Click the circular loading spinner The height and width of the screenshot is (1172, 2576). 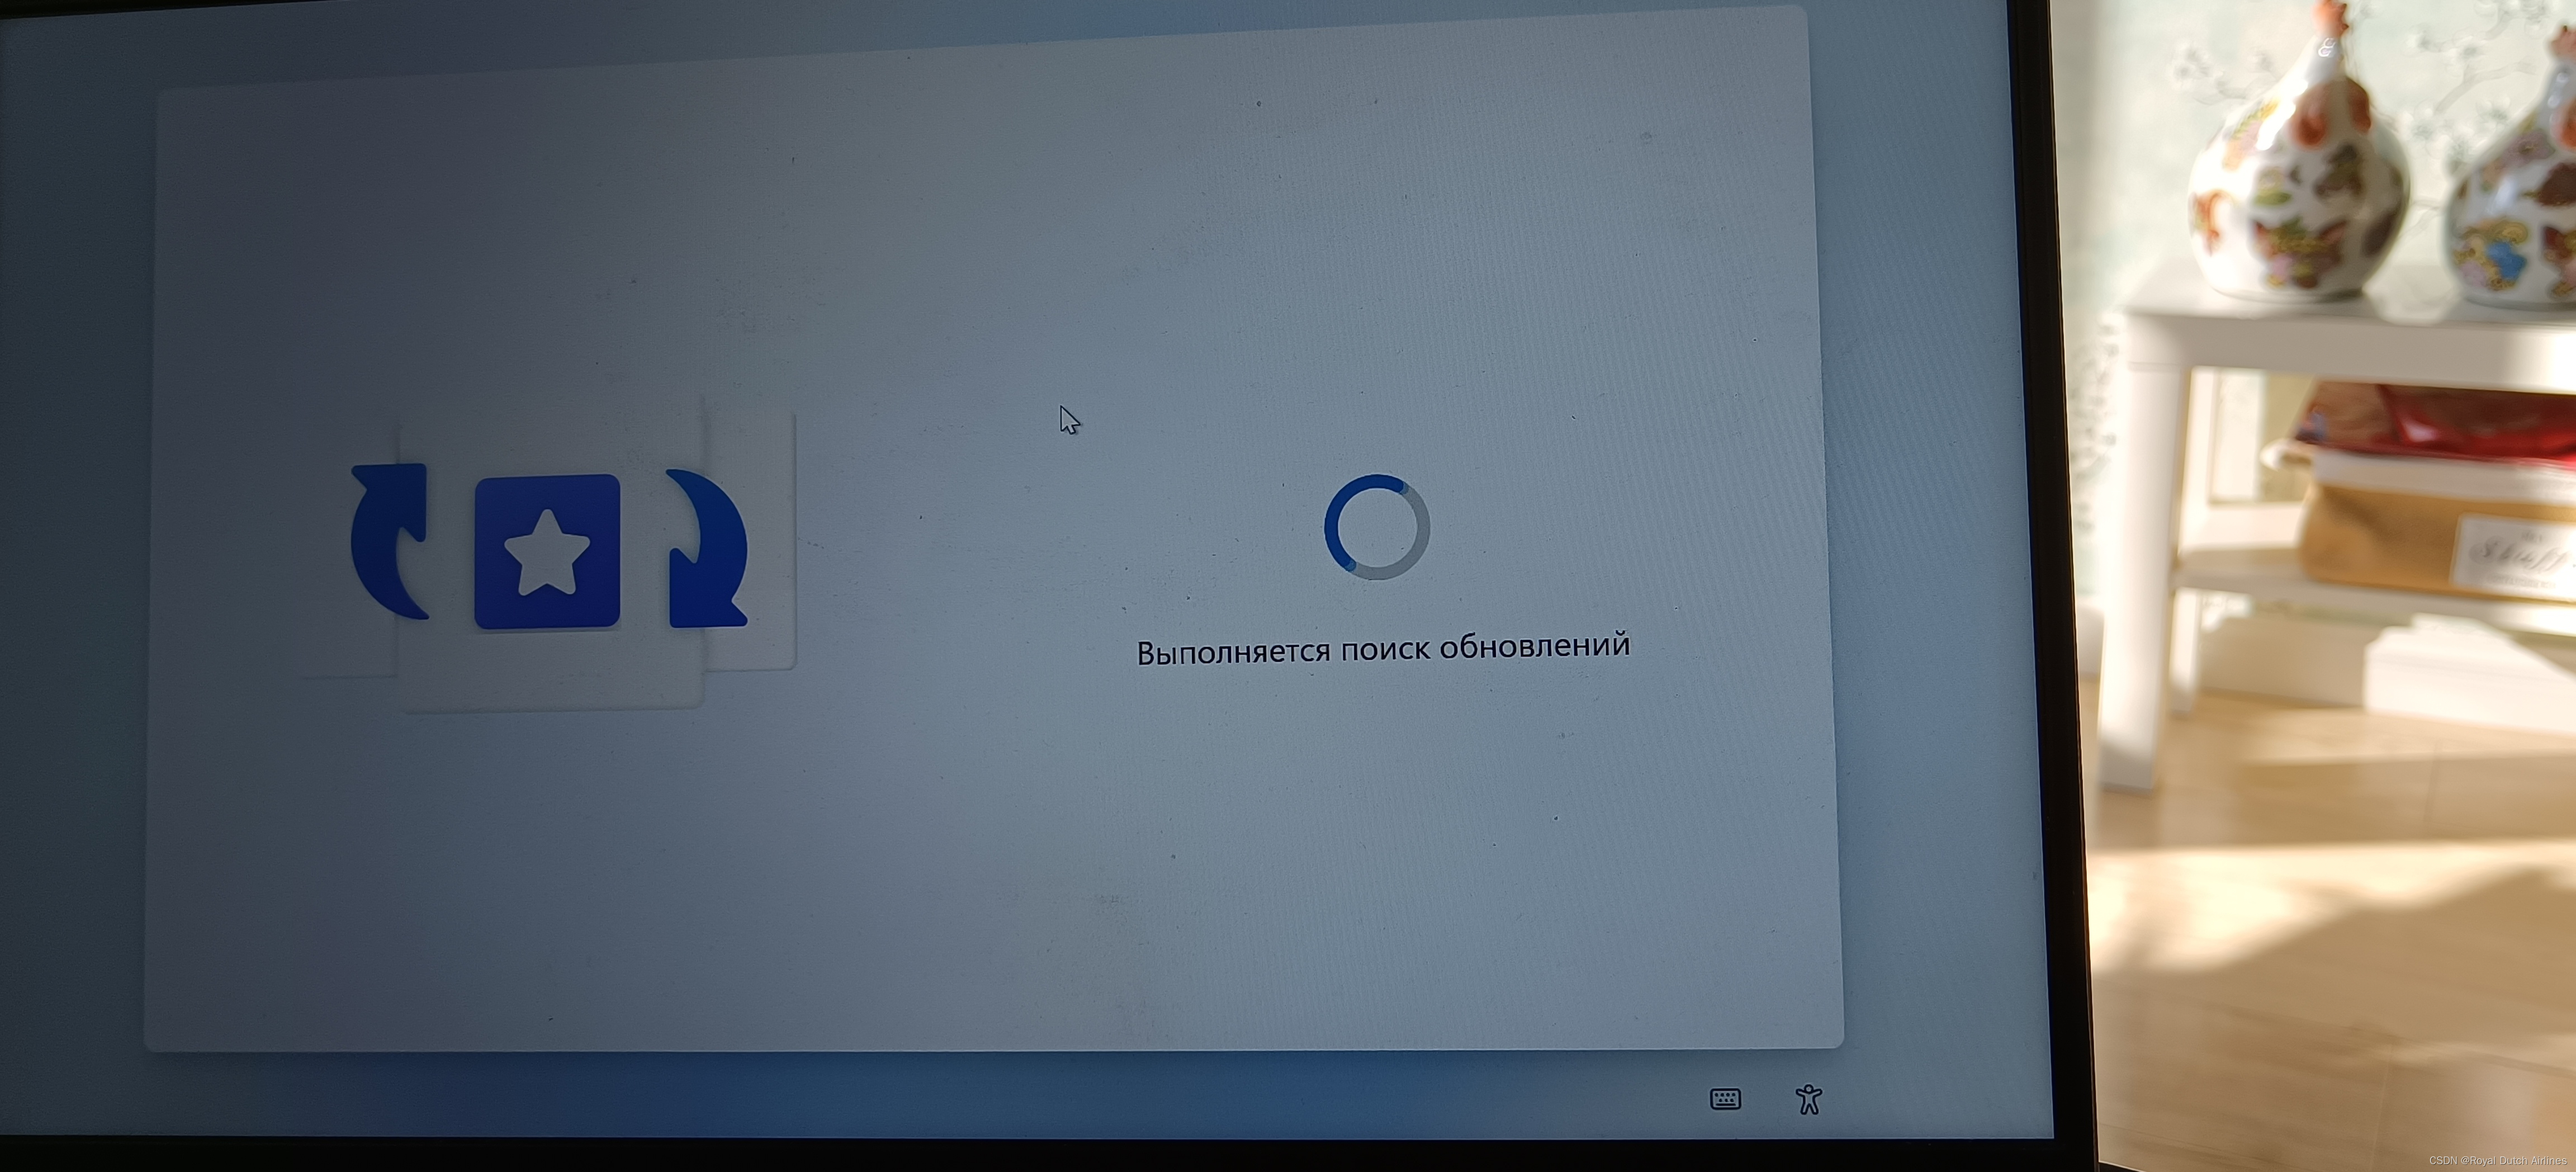pyautogui.click(x=1377, y=527)
